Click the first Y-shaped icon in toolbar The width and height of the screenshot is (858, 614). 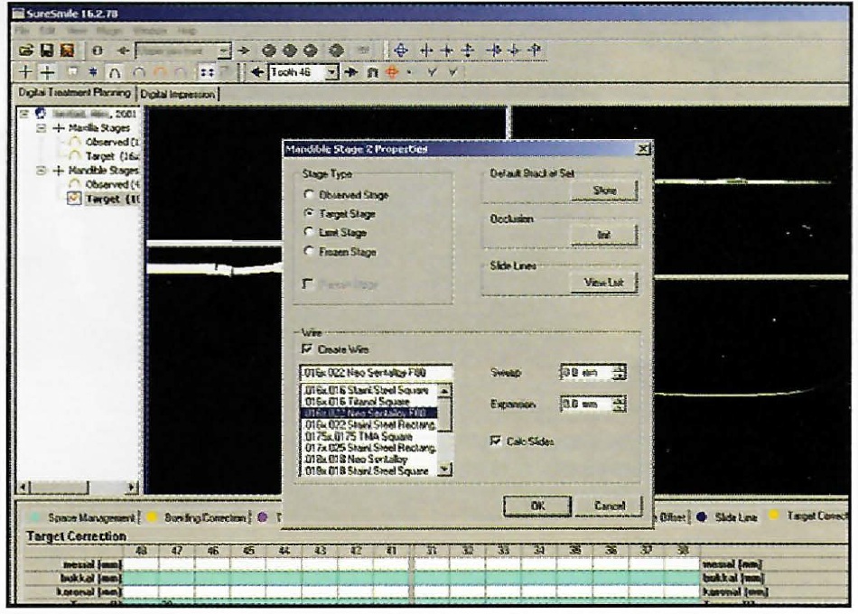433,71
